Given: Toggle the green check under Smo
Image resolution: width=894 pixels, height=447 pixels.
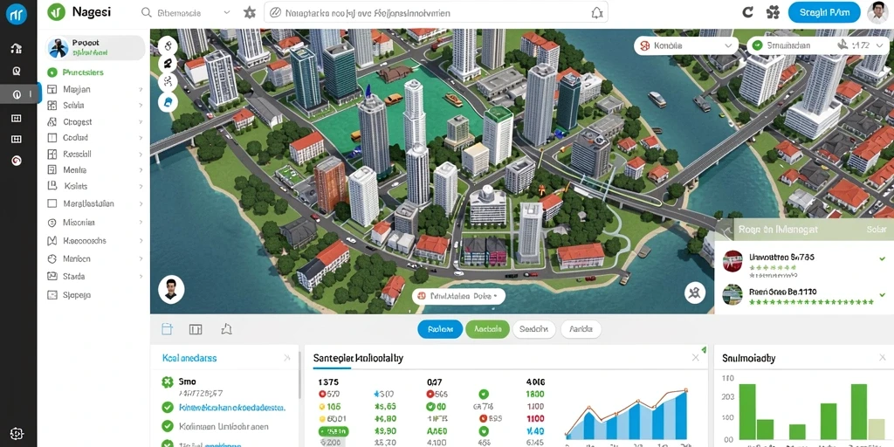Looking at the screenshot, I should [x=167, y=407].
